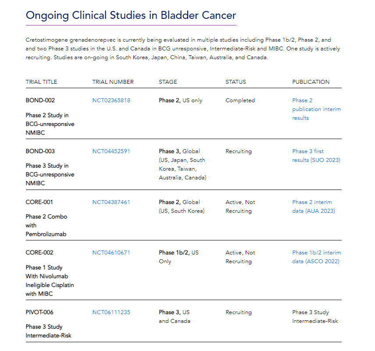This screenshot has width=375, height=351.
Task: Open the NCT04452591 trial number link
Action: point(111,151)
